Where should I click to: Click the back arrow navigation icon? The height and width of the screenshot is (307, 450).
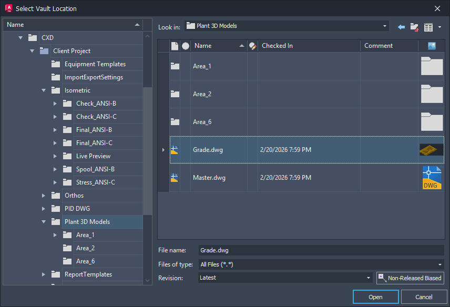401,27
